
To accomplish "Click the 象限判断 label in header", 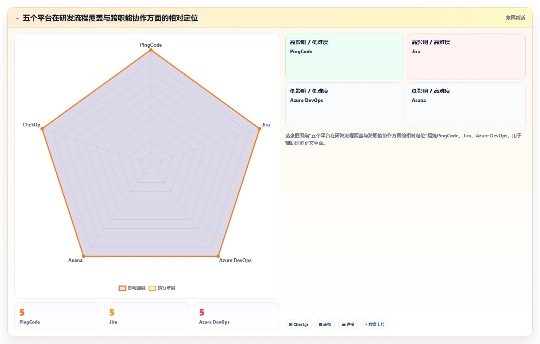I will [x=515, y=17].
